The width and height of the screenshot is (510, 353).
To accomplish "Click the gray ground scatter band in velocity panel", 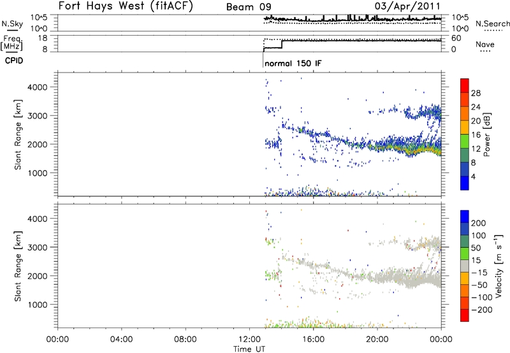I will pyautogui.click(x=407, y=278).
